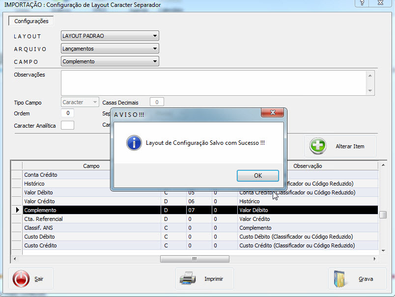Click inside the Observações text area
Viewport: 395px width, 297px height.
coord(214,82)
